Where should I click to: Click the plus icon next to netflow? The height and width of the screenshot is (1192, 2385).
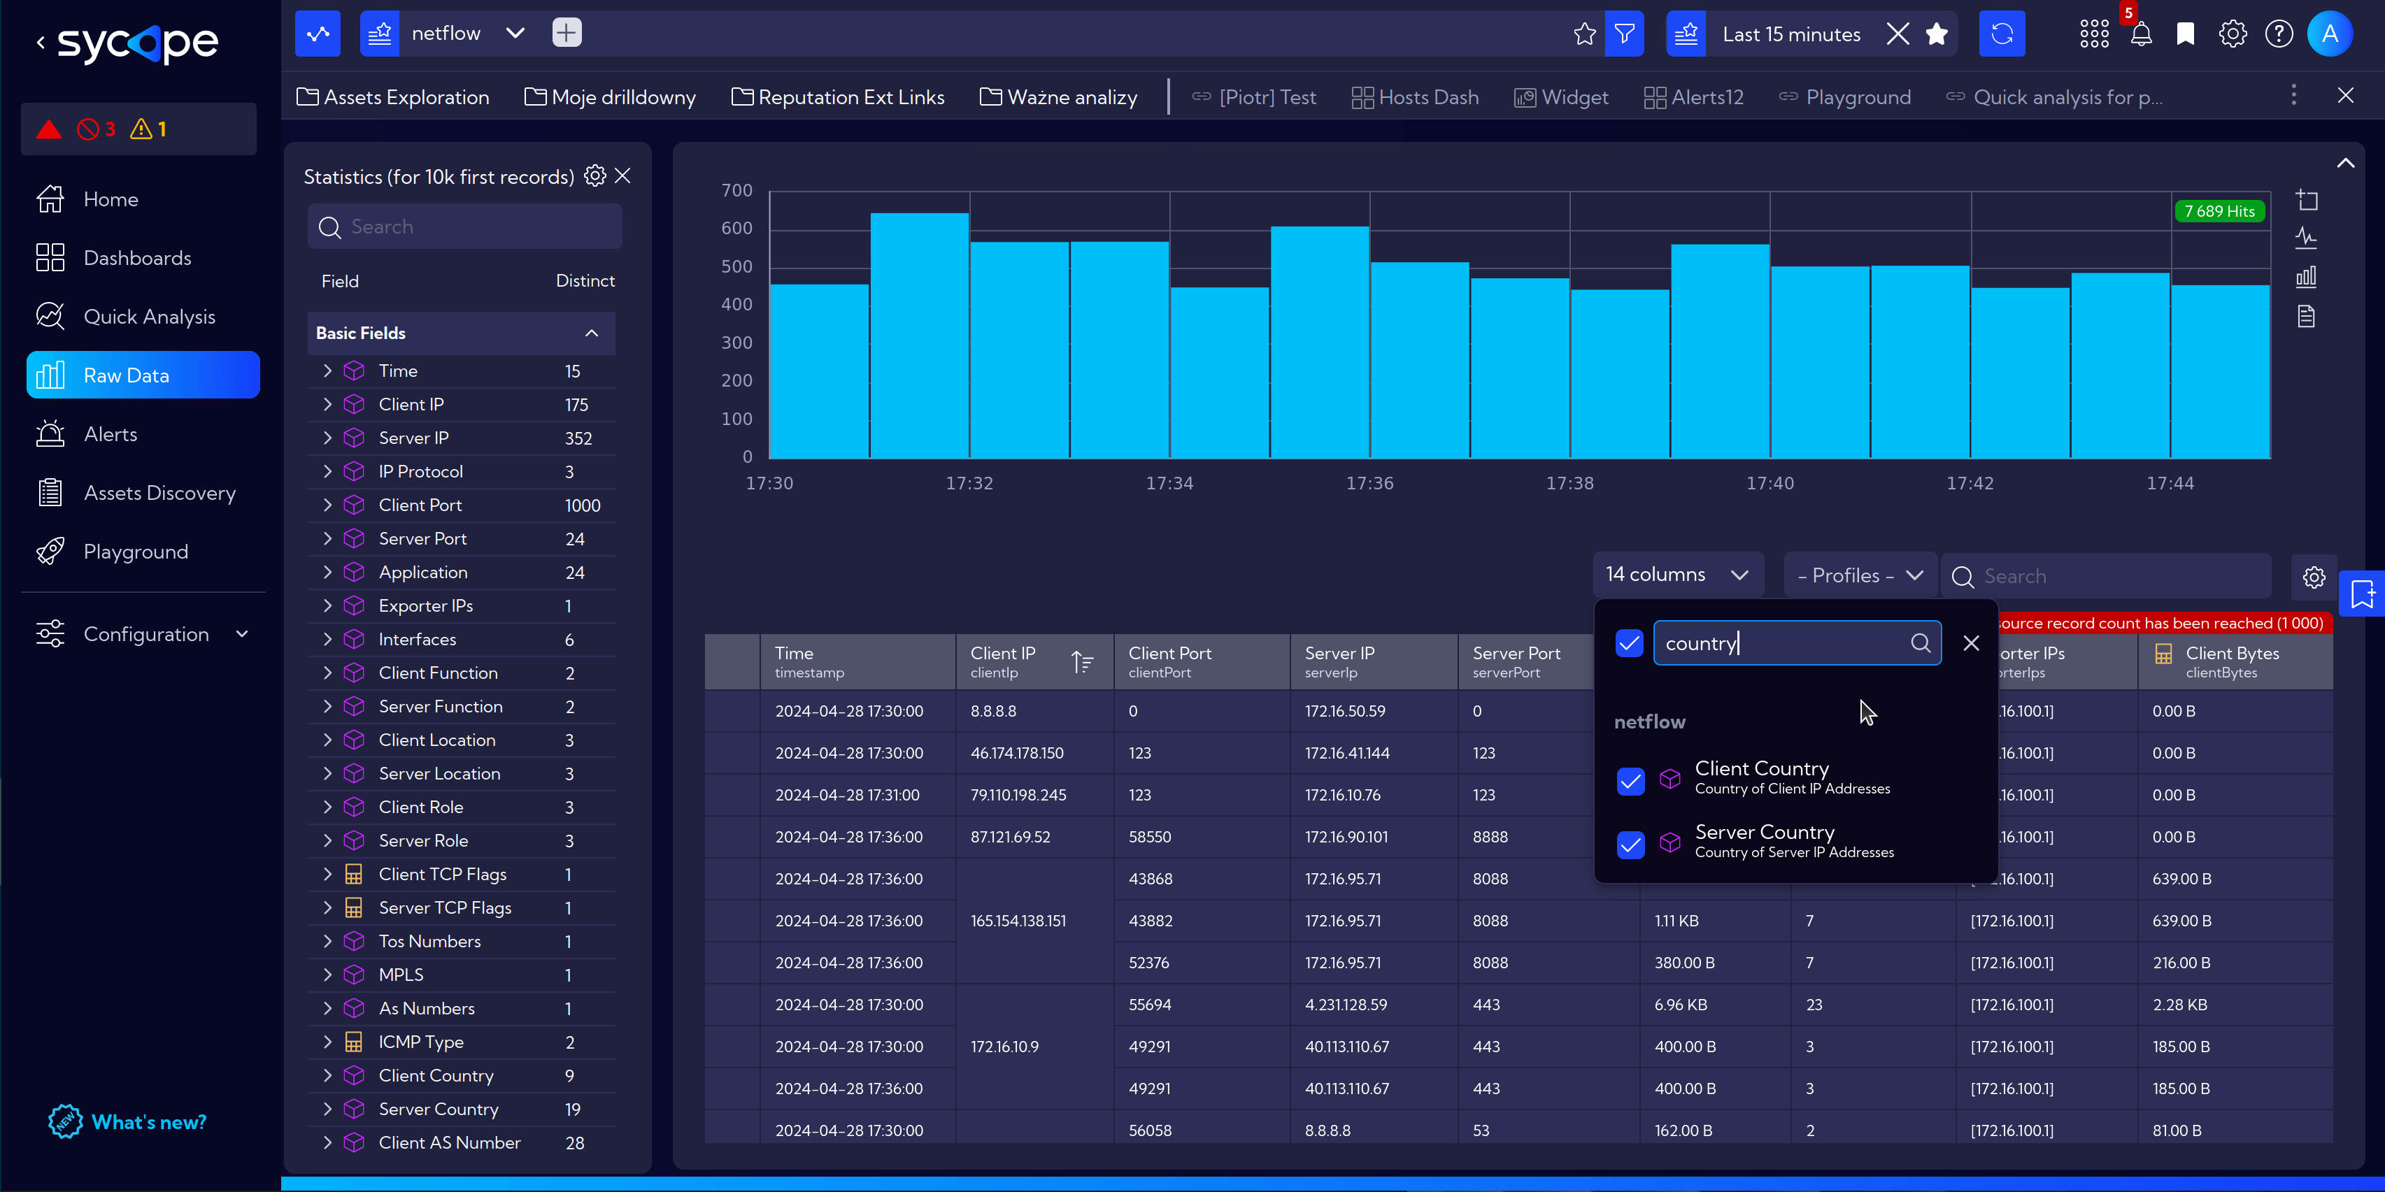pyautogui.click(x=567, y=34)
